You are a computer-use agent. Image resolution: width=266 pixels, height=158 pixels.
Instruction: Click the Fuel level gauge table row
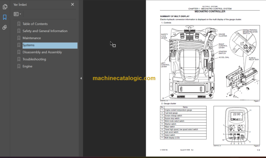[x=183, y=113]
